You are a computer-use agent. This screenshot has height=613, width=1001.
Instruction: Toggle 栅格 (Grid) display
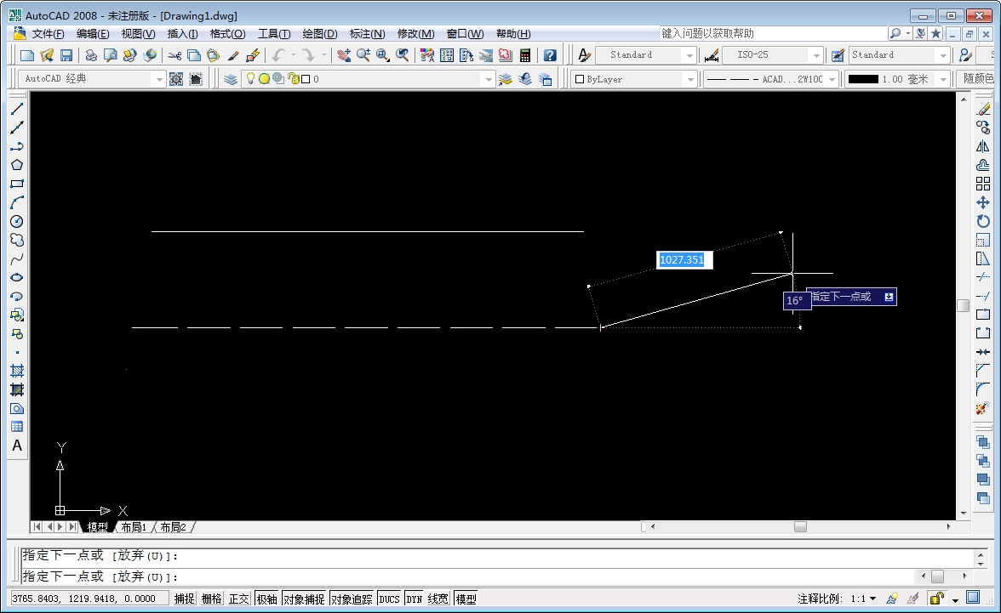pos(212,598)
